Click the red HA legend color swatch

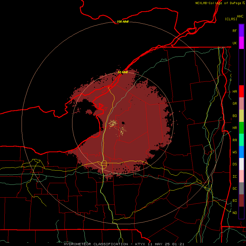click(x=241, y=91)
